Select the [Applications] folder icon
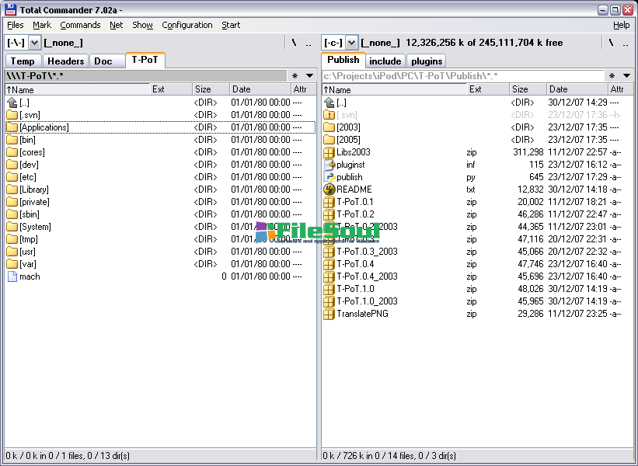The height and width of the screenshot is (466, 638). (12, 127)
